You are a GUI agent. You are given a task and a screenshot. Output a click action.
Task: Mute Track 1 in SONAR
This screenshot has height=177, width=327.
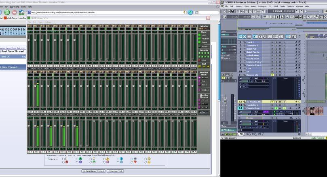pos(272,42)
